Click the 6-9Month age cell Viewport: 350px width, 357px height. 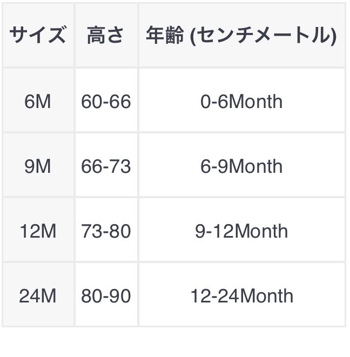241,166
